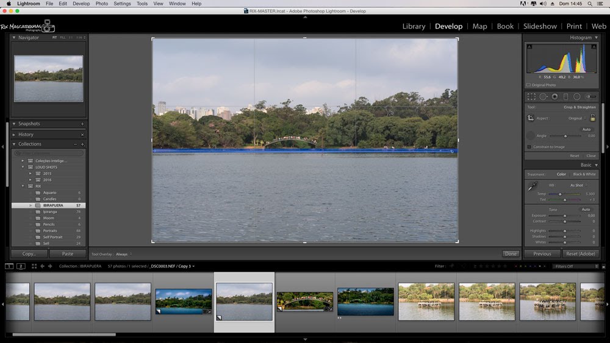Viewport: 610px width, 343px height.
Task: Open the Library module
Action: [414, 26]
